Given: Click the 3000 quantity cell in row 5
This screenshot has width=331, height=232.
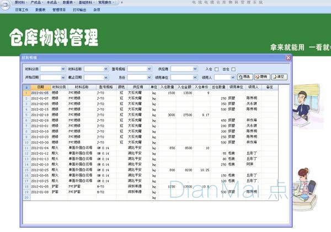Looking at the screenshot, I should [167, 115].
